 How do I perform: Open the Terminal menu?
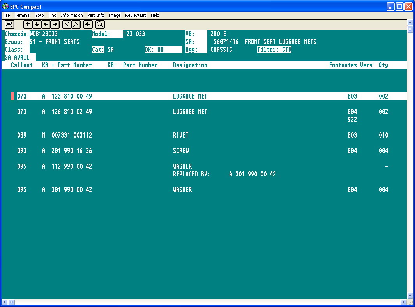[x=22, y=15]
